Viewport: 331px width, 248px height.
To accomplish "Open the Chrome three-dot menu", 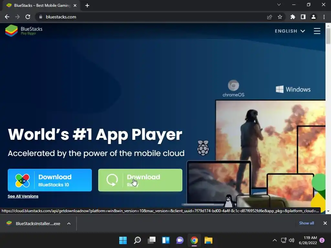I will [x=324, y=17].
